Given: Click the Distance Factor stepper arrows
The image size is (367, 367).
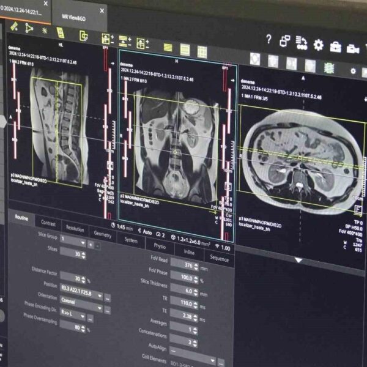Looking at the screenshot, I should click(x=83, y=280).
